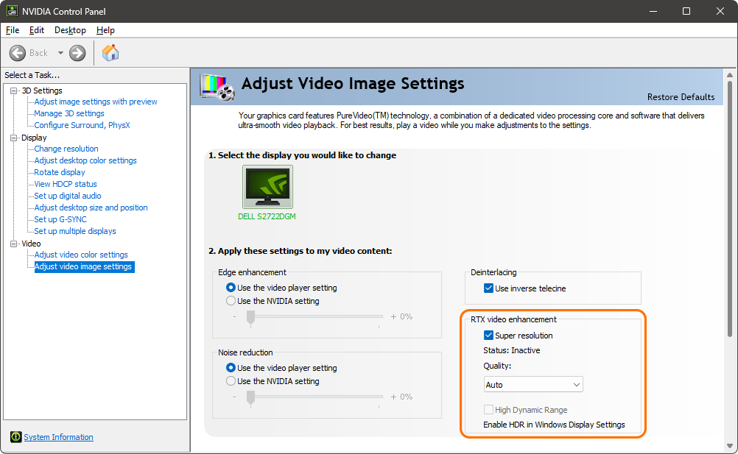The image size is (738, 454).
Task: Collapse the Display tree node
Action: (x=14, y=138)
